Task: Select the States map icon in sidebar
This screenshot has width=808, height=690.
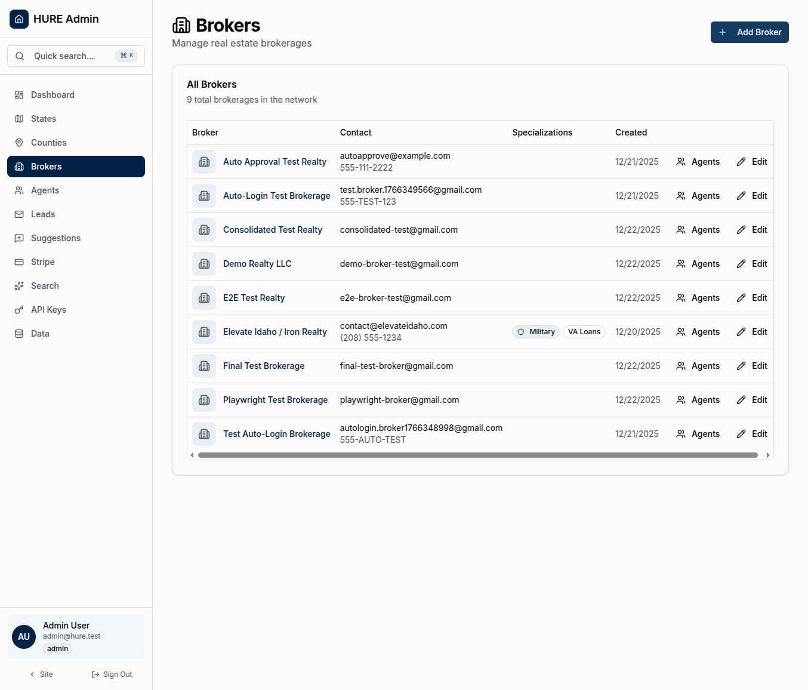Action: (x=18, y=119)
